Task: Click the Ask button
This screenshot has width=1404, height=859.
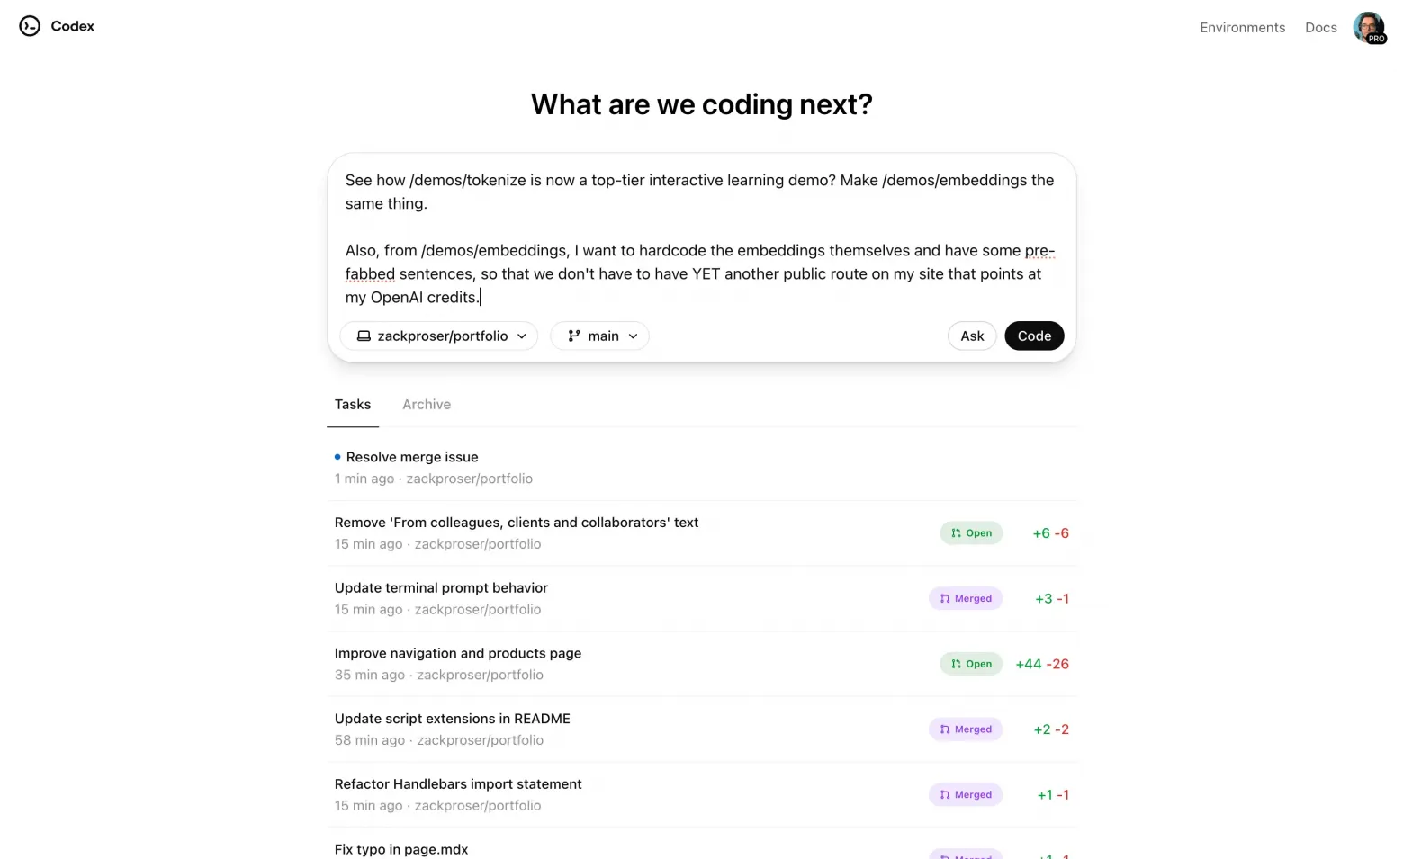Action: (x=971, y=336)
